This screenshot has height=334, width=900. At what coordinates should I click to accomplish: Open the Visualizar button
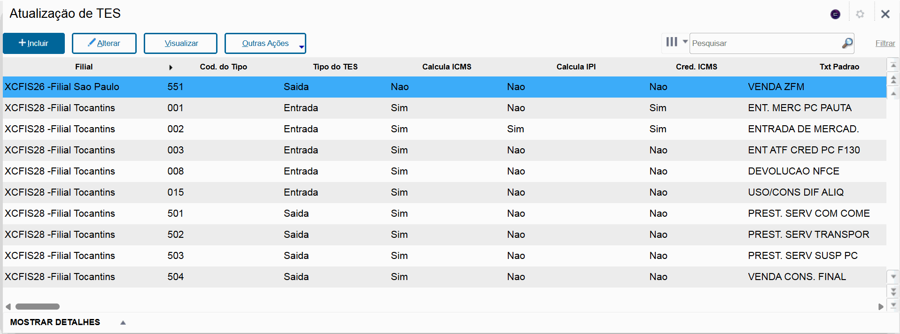180,43
